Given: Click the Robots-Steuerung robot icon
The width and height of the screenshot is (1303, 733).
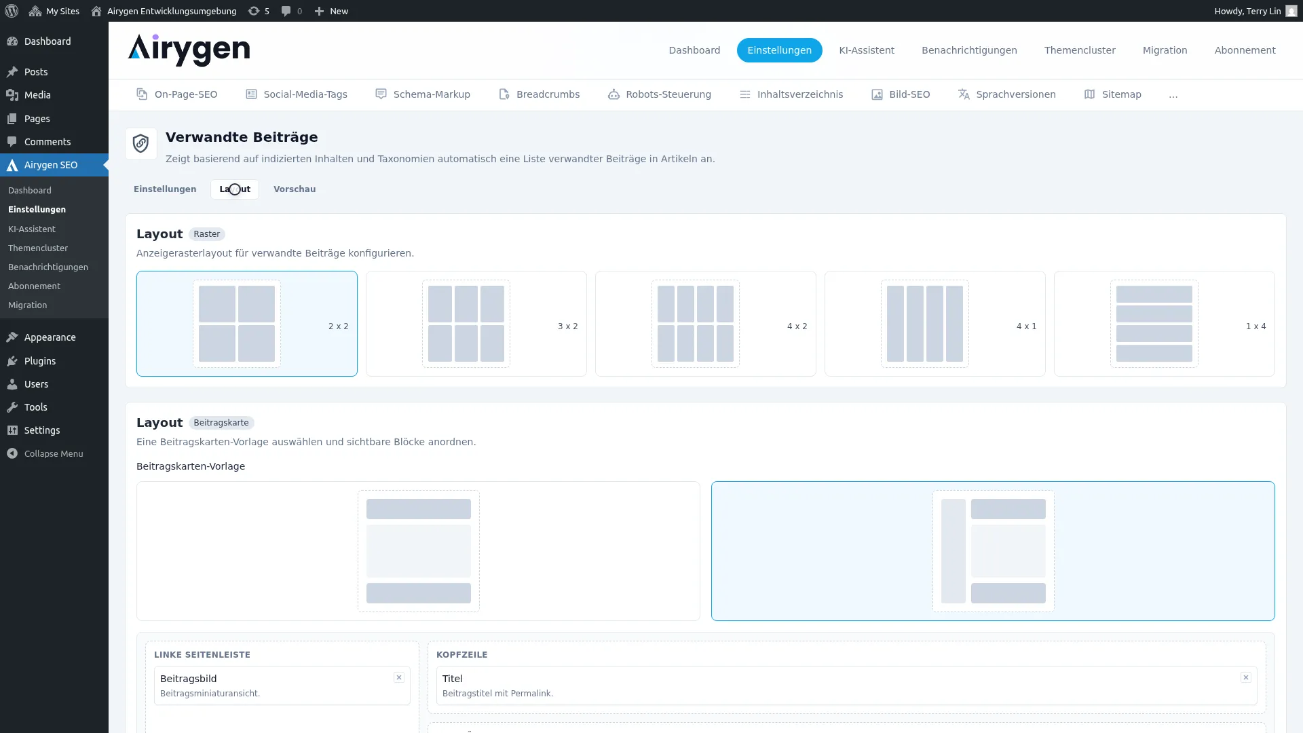Looking at the screenshot, I should point(613,94).
